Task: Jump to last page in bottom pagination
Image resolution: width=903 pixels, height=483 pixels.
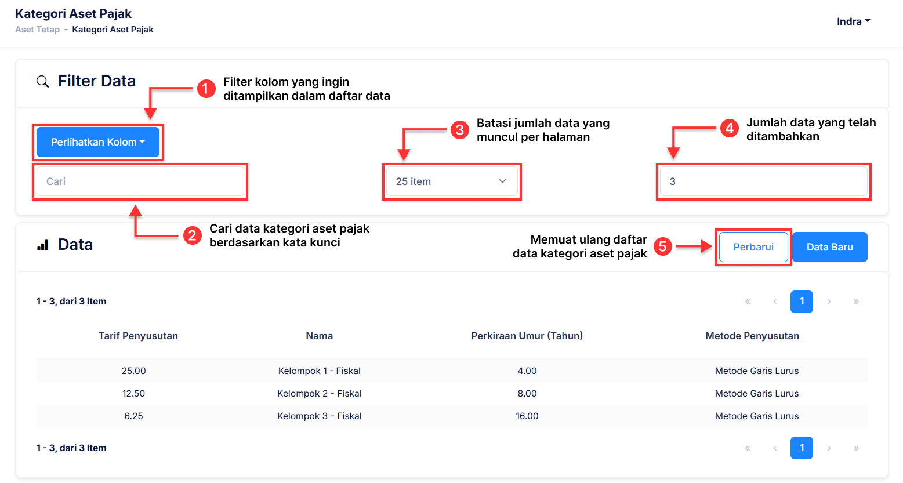Action: 856,448
